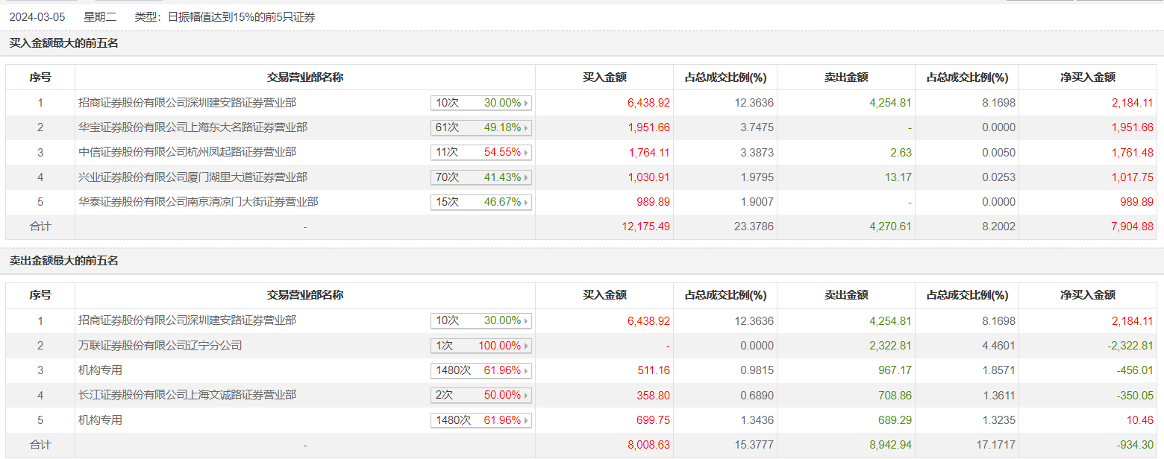Screen dimensions: 1164x459
Task: Click 买入金额 header in the top table
Action: pos(604,77)
